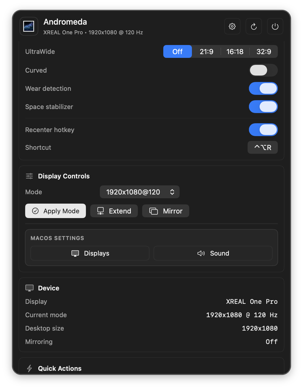Click the 'Andromeda' title text
Image resolution: width=303 pixels, height=389 pixels.
(x=65, y=22)
